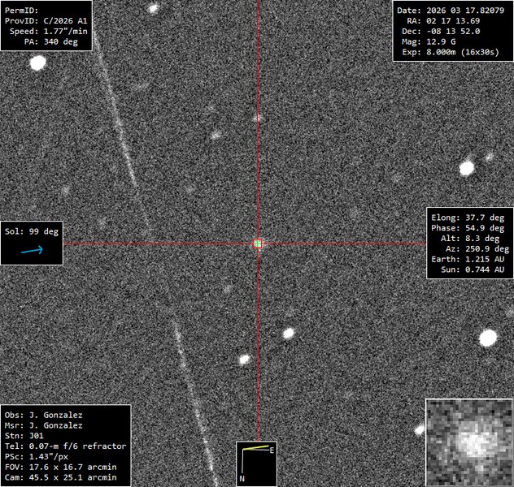Select the 'Obs: J. Gonzalez' line
514x487 pixels.
click(44, 415)
